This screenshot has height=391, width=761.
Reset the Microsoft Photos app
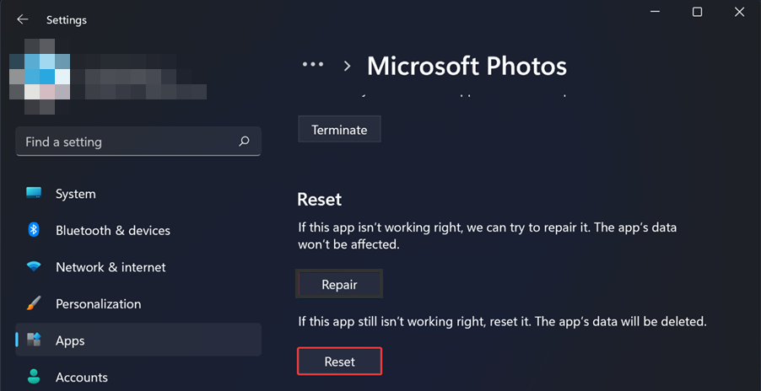click(340, 362)
